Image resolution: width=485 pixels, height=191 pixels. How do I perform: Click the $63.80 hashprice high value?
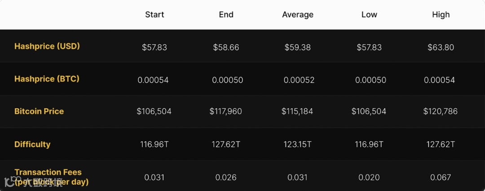tap(441, 47)
